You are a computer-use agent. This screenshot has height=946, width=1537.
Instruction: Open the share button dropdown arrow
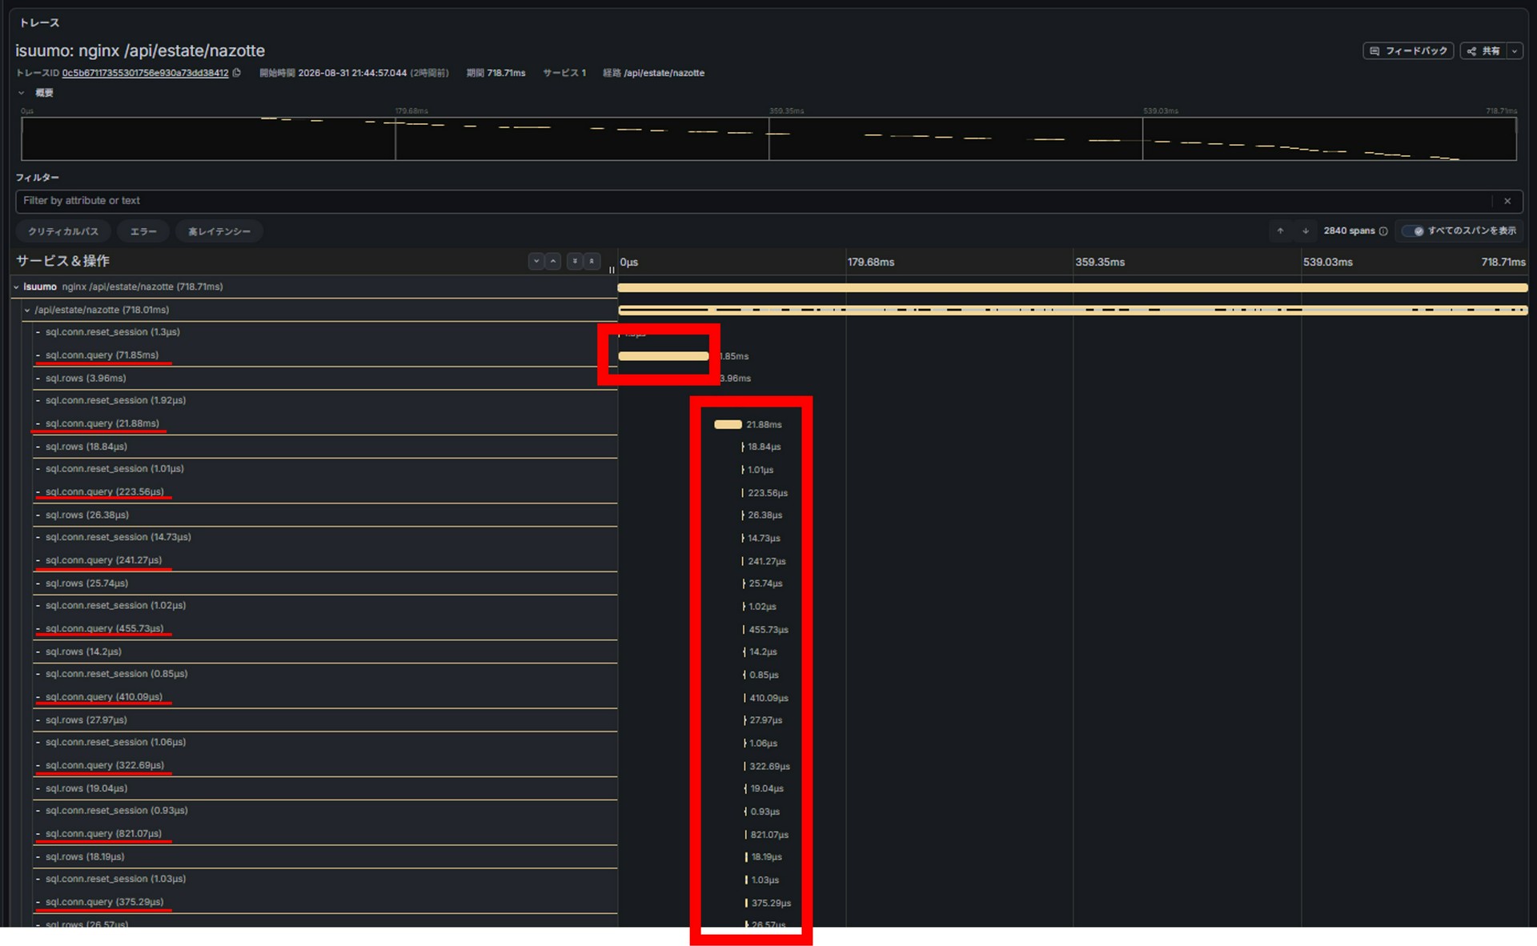coord(1515,51)
